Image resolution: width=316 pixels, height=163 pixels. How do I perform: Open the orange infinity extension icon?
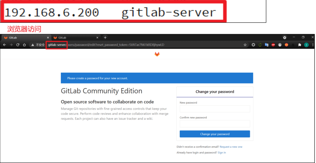(286, 45)
